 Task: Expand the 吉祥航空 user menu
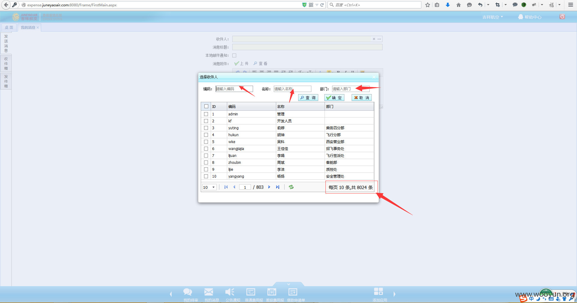[493, 17]
